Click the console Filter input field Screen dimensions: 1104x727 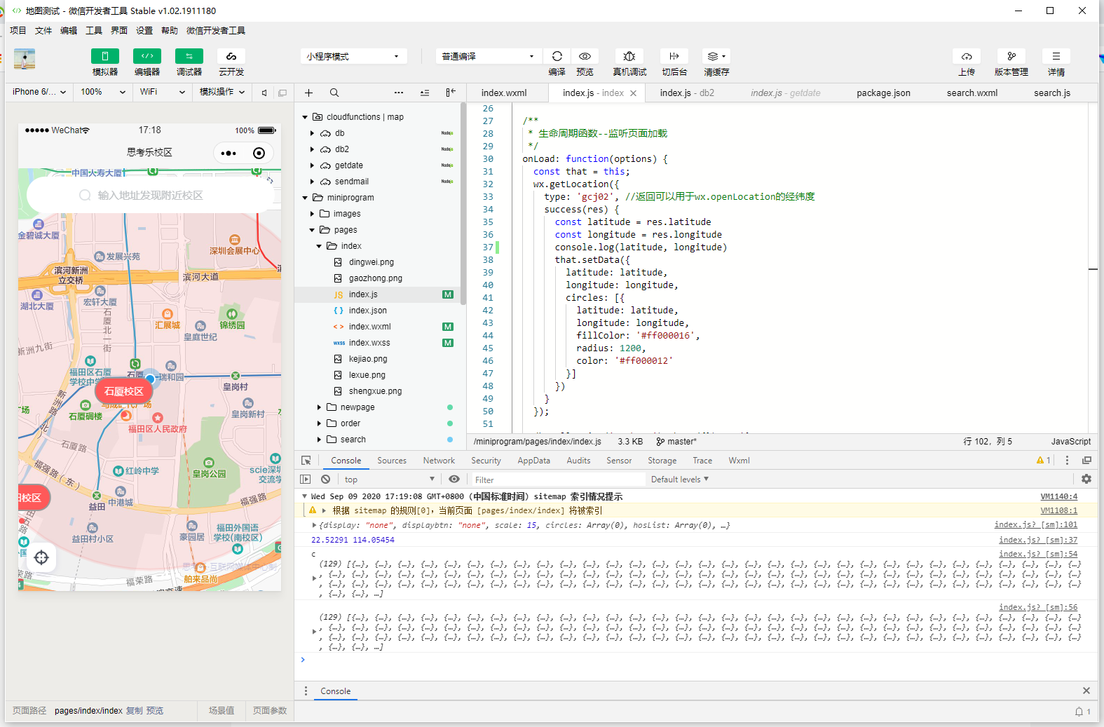coord(557,480)
